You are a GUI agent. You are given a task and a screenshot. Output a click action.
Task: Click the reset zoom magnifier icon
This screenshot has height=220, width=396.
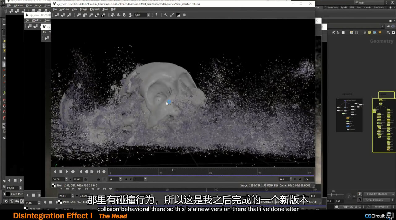124,15
